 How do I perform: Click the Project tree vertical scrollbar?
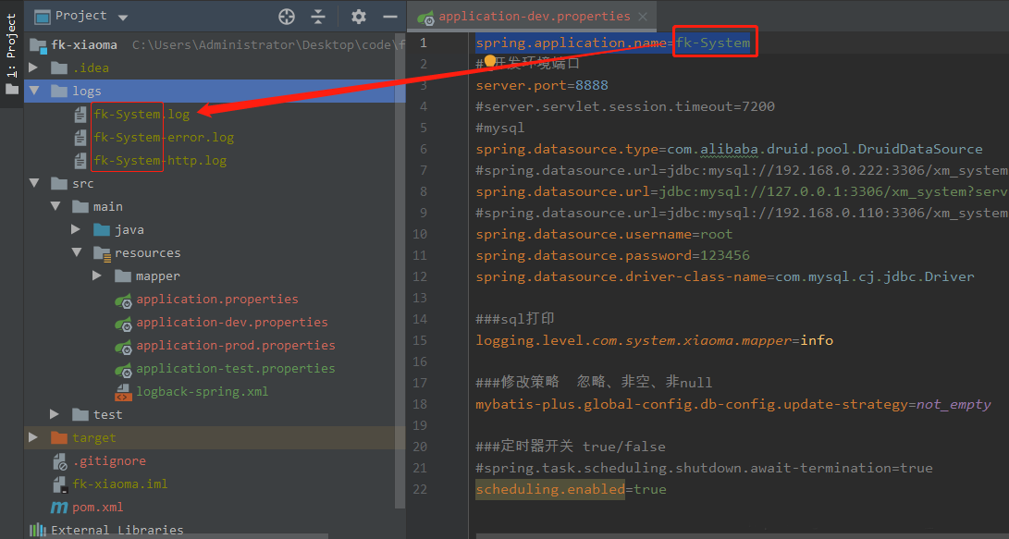coord(400,277)
